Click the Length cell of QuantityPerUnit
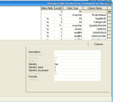The image size is (113, 102). [59, 26]
